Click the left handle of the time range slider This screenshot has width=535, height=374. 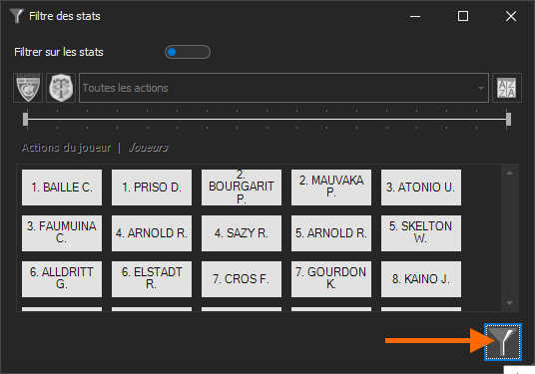tap(26, 120)
